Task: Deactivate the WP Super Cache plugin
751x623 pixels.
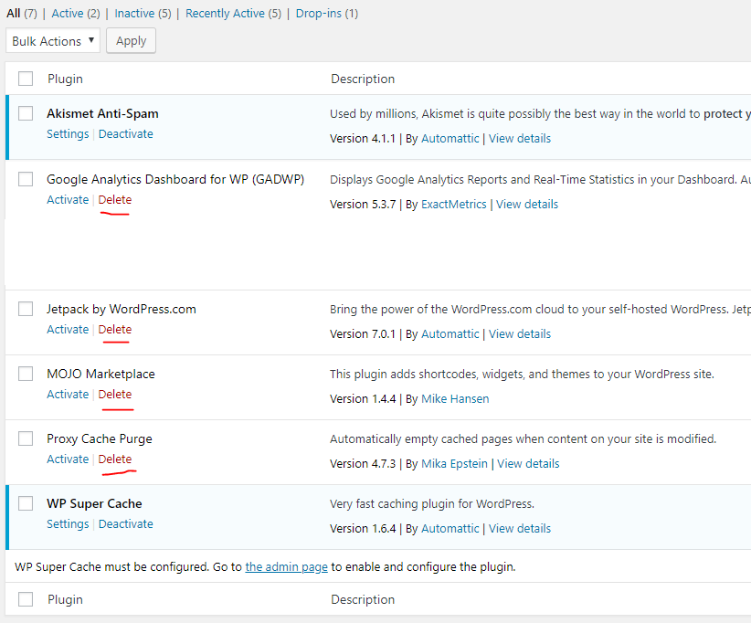Action: [125, 523]
